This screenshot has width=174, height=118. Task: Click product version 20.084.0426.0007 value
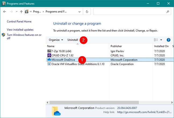(x=127, y=108)
